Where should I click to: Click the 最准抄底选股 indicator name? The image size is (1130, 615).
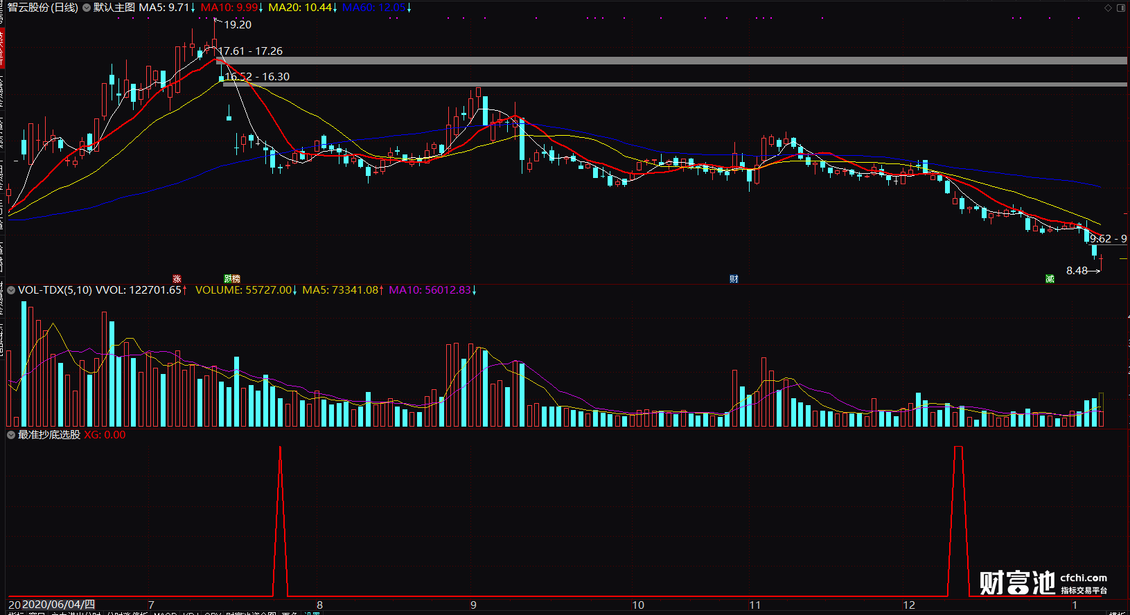click(x=49, y=435)
